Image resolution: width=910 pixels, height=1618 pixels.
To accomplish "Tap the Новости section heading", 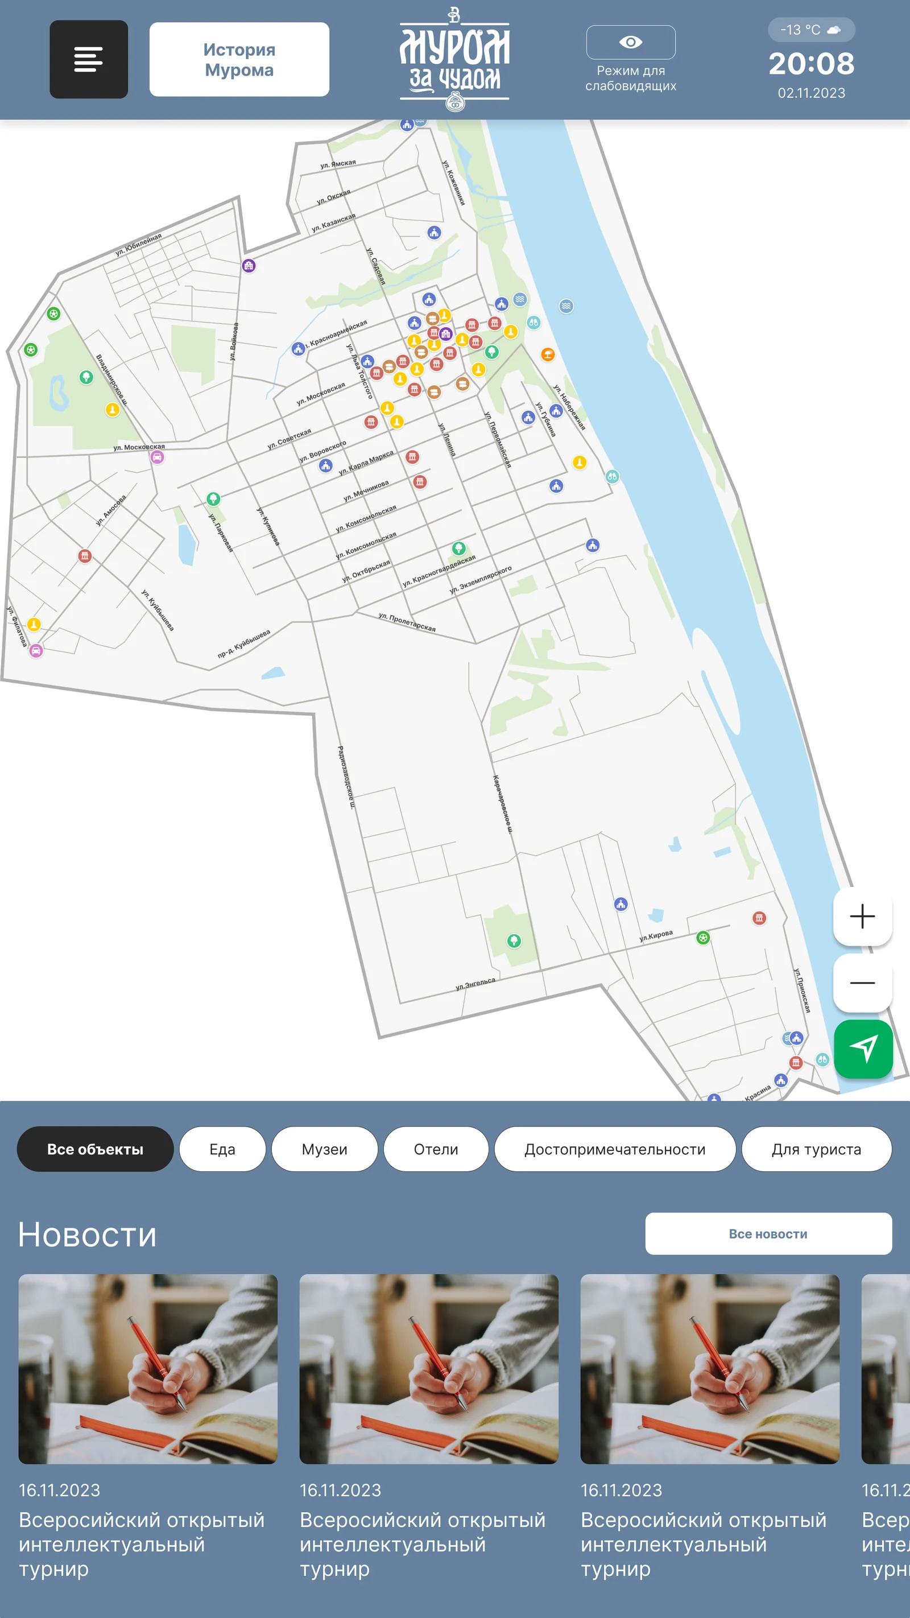I will (x=87, y=1234).
